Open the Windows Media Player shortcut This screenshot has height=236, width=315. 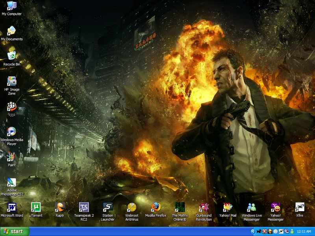coord(12,136)
